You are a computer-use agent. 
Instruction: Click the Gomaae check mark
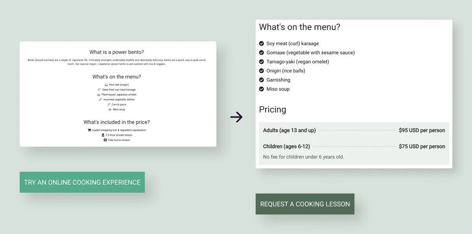(262, 52)
